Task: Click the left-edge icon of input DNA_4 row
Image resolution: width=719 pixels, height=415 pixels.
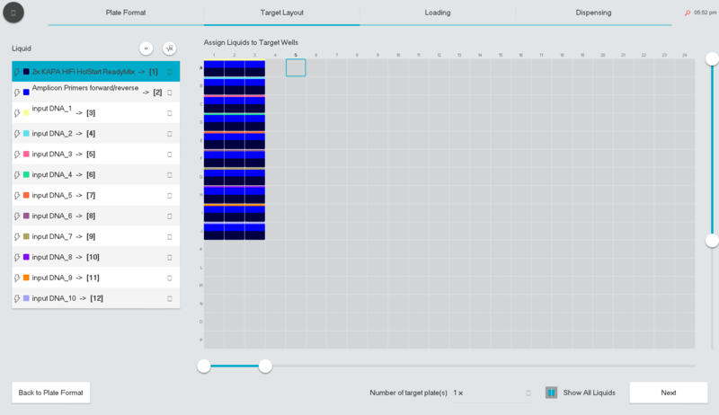Action: [17, 175]
